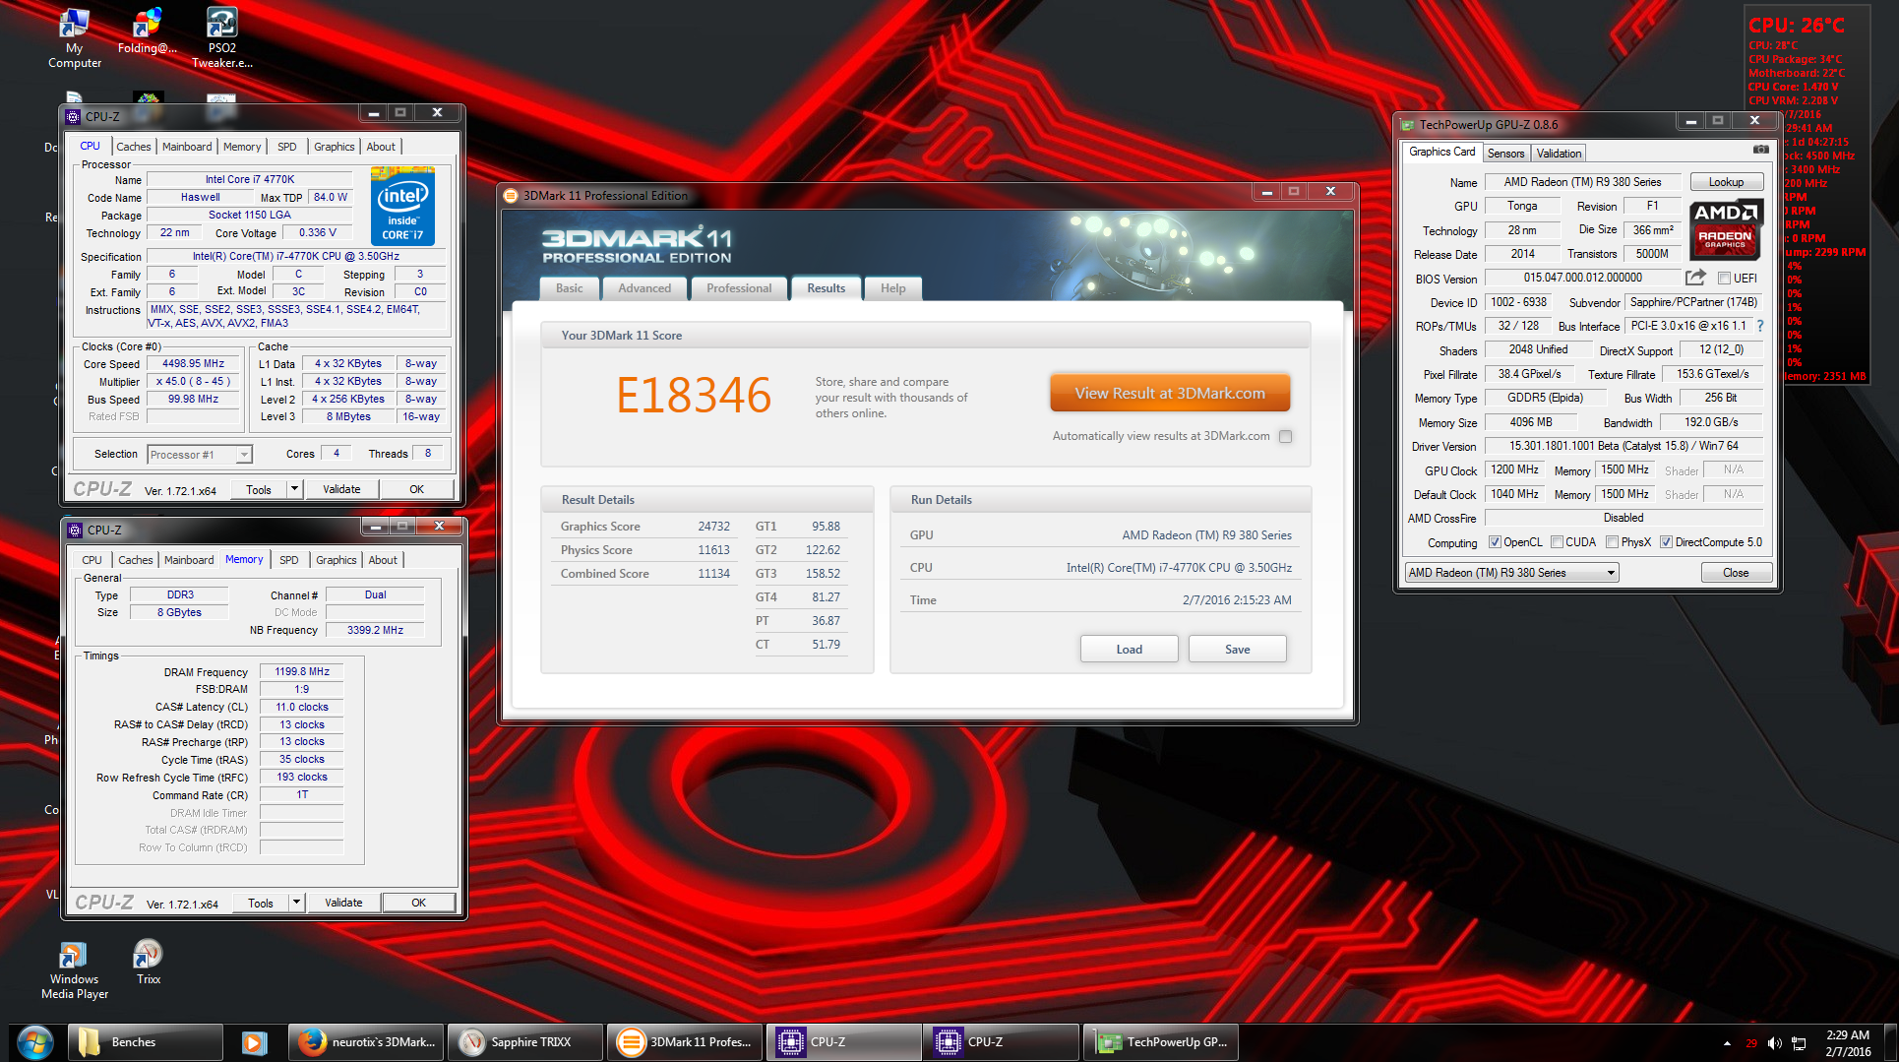Toggle DirectCompute 5.0 checkbox
Screen dimensions: 1899x1062
(1666, 542)
